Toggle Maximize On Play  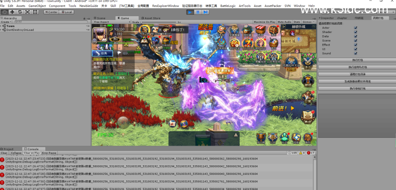point(264,22)
